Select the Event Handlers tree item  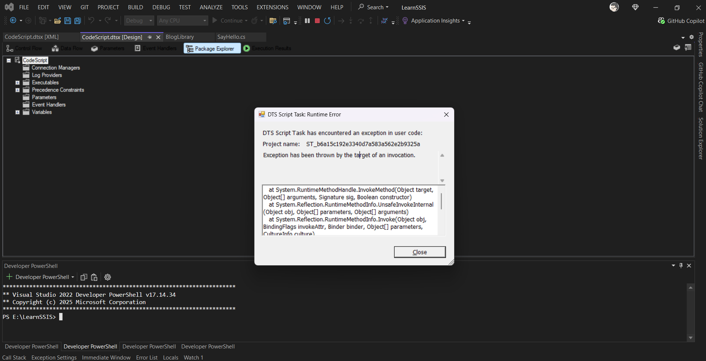point(48,105)
